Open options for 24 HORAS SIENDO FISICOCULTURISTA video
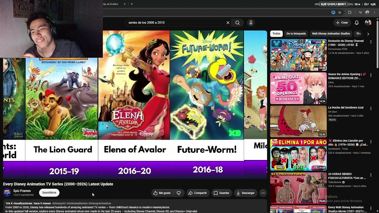379x213 pixels. [x=371, y=175]
